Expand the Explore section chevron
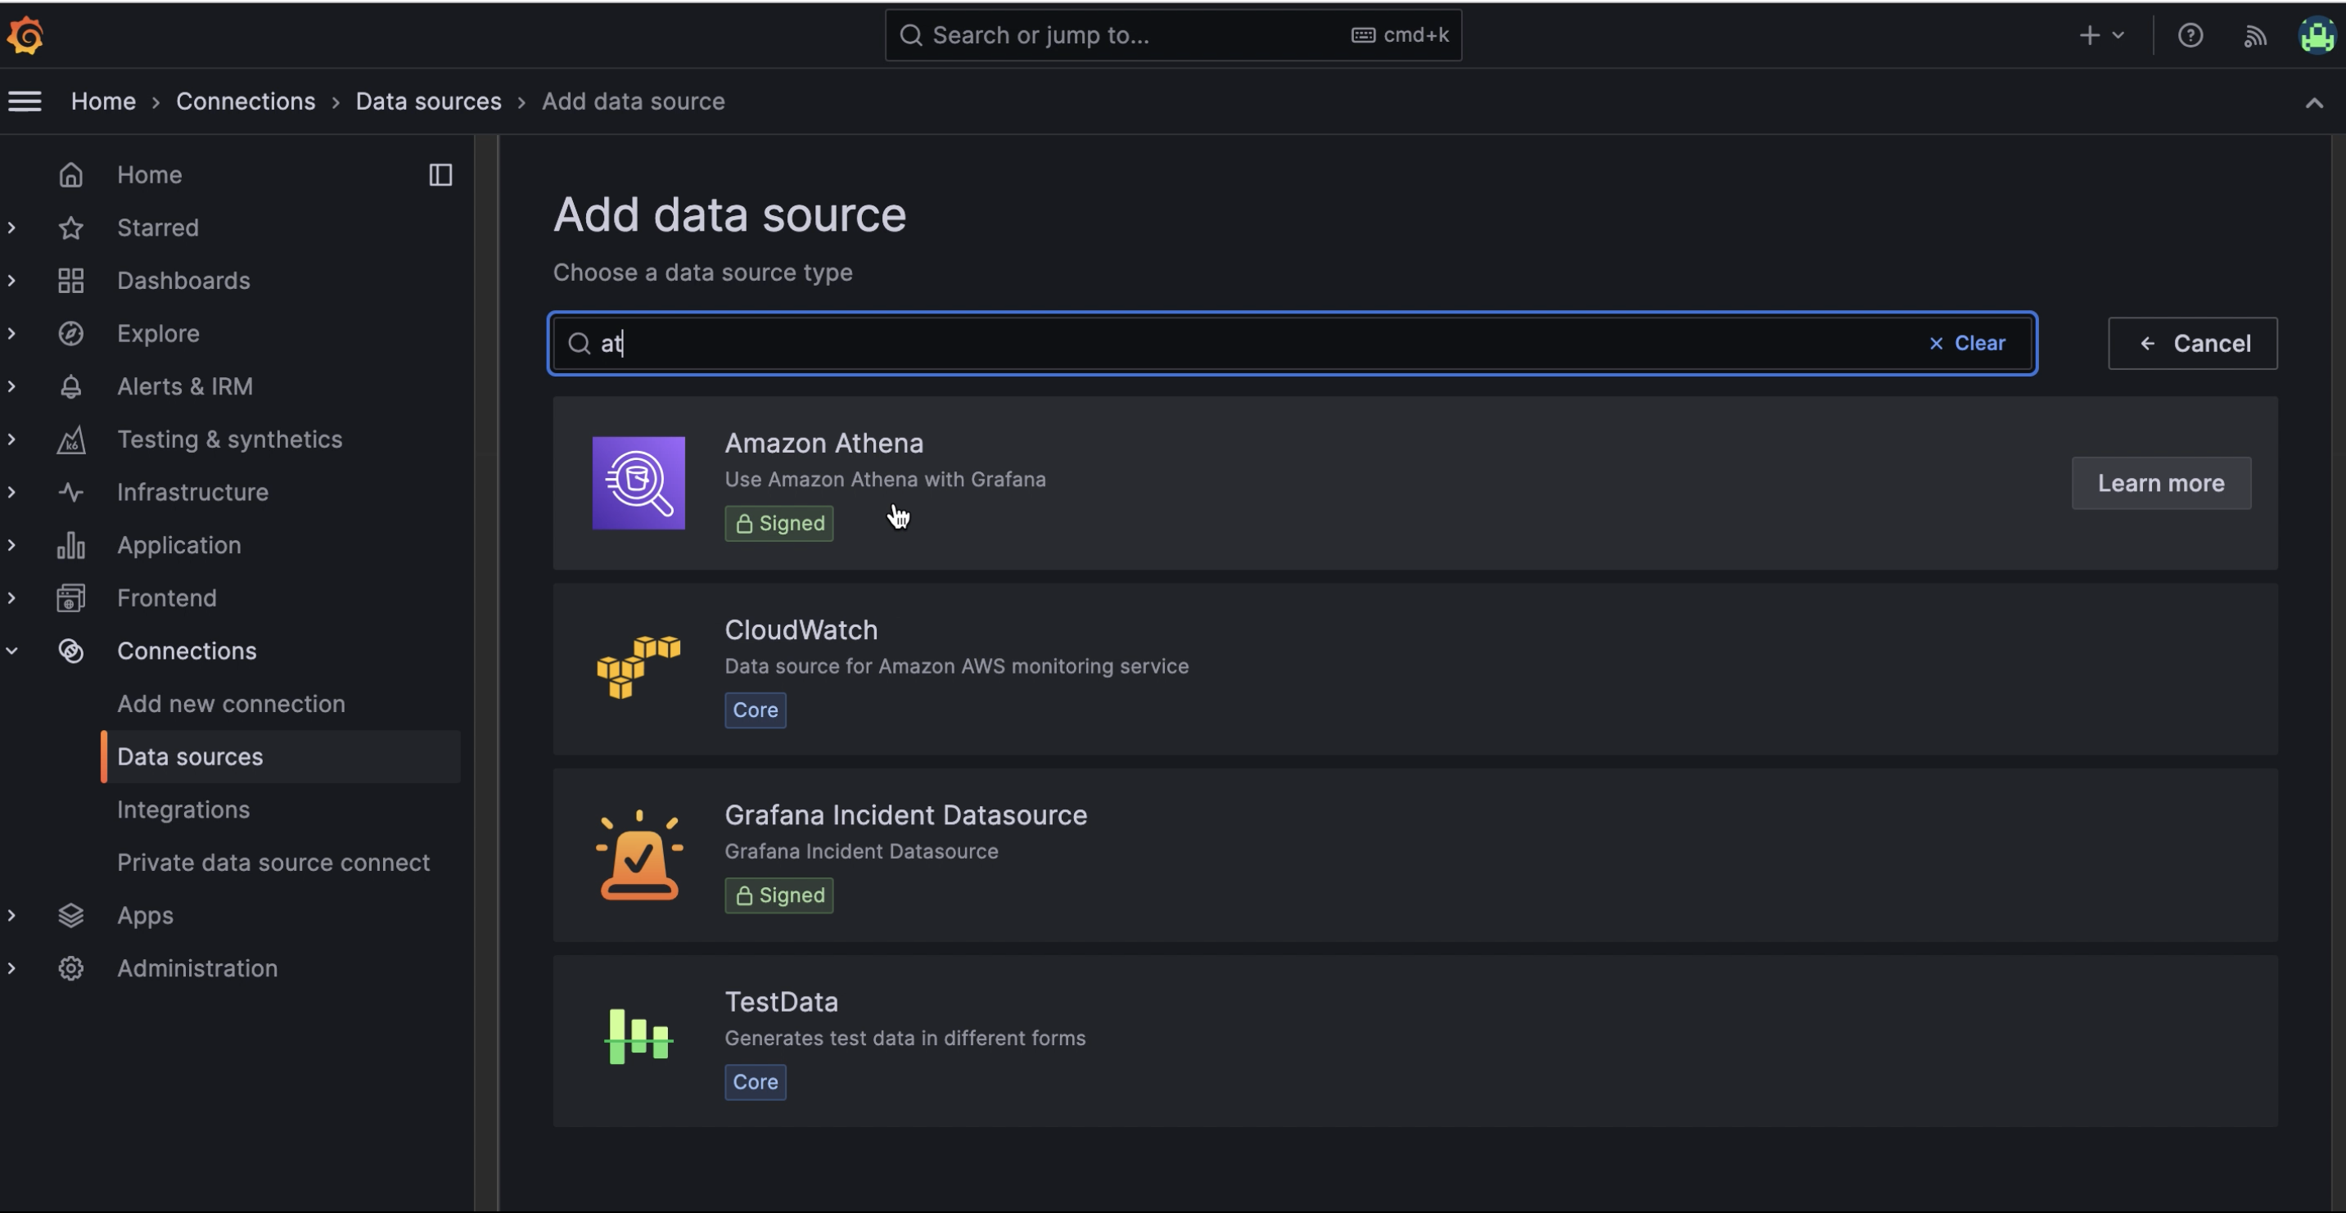This screenshot has height=1213, width=2346. 11,333
